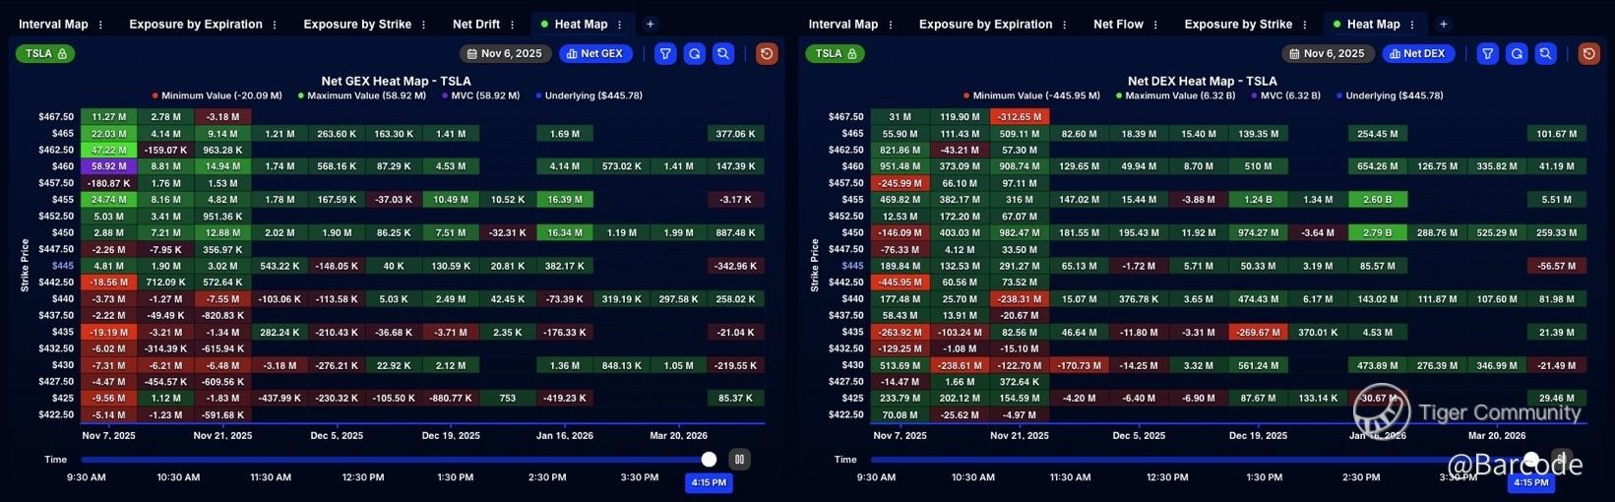1615x502 pixels.
Task: Open three-dot menu beside Net Flow tab
Action: click(1155, 25)
